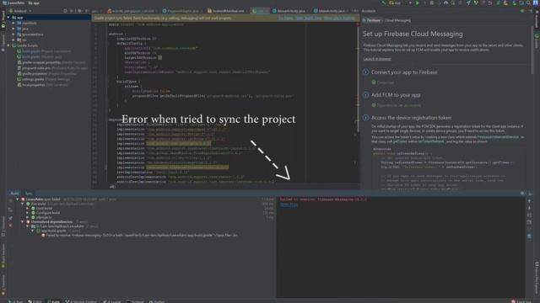
Task: Open settings.gradle file
Action: coord(44,79)
